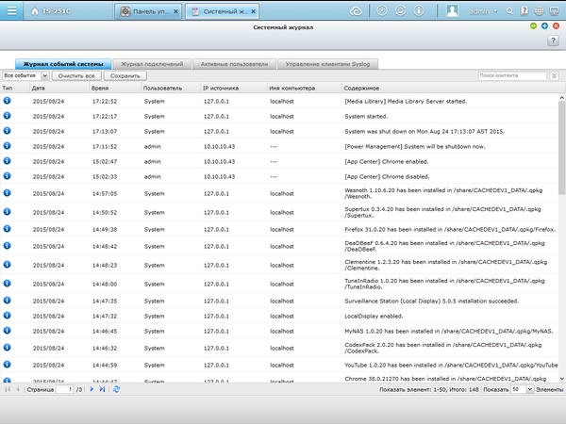Screen dimensions: 566x424
Task: Click the admin user avatar icon
Action: click(x=453, y=11)
